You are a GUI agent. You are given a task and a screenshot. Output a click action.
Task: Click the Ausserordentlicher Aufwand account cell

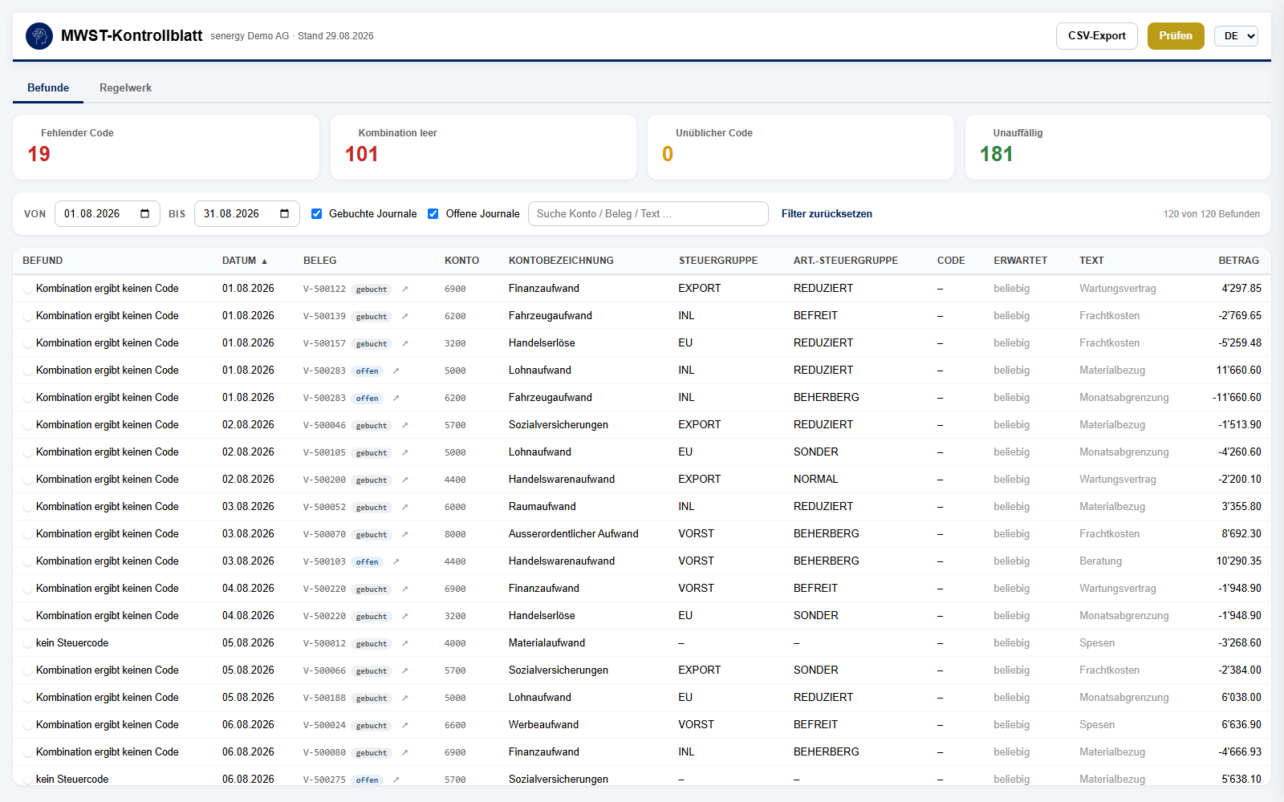(573, 534)
